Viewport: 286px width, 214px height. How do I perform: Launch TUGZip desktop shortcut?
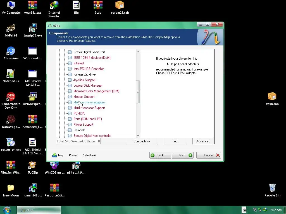[33, 167]
